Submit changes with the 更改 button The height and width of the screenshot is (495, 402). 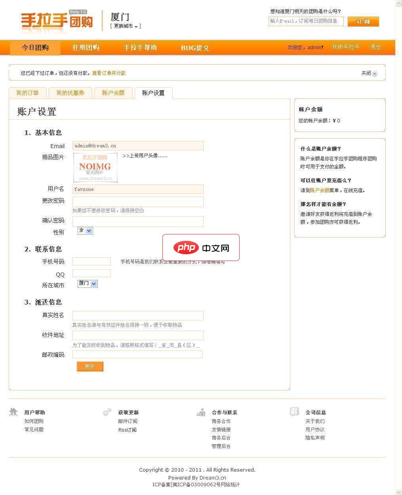[90, 366]
